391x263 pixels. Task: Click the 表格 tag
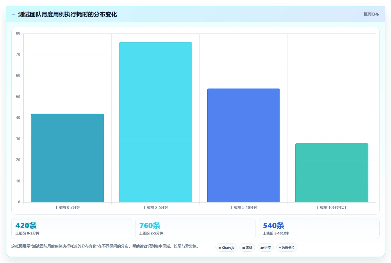pos(247,248)
